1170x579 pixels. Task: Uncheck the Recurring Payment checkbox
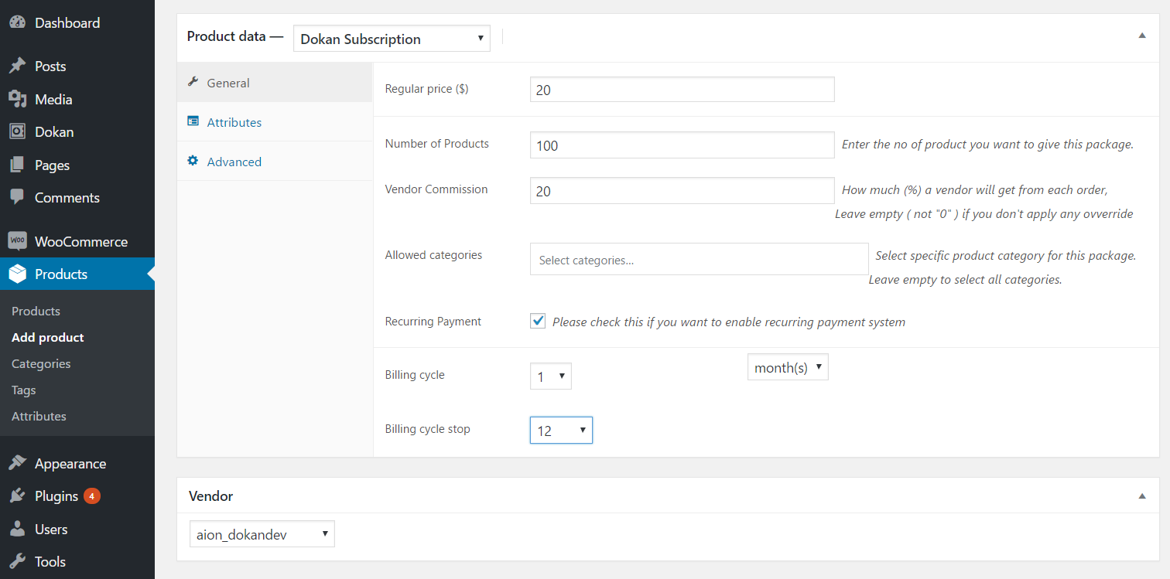(538, 321)
